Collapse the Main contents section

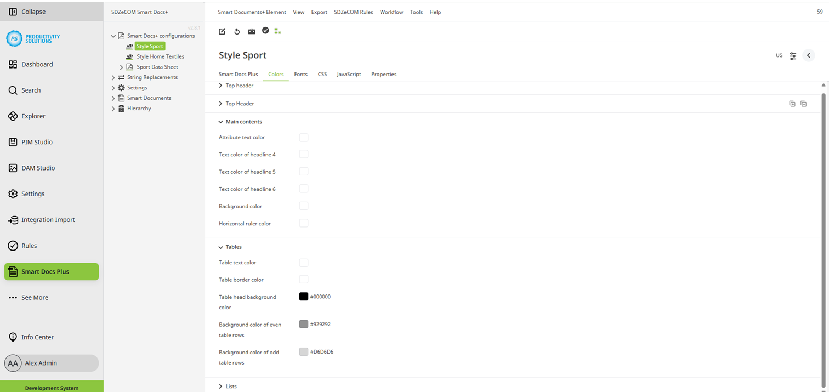pyautogui.click(x=240, y=121)
